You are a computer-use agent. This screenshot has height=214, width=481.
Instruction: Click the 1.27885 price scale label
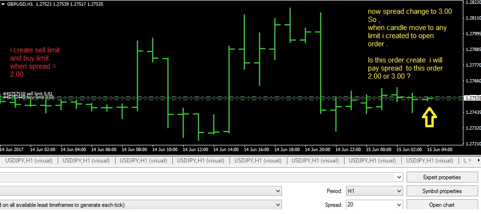473,50
